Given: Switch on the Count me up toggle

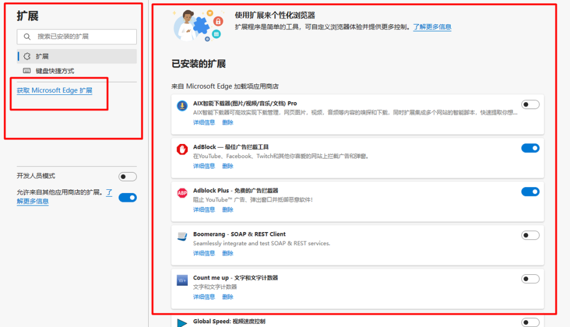Looking at the screenshot, I should [530, 279].
